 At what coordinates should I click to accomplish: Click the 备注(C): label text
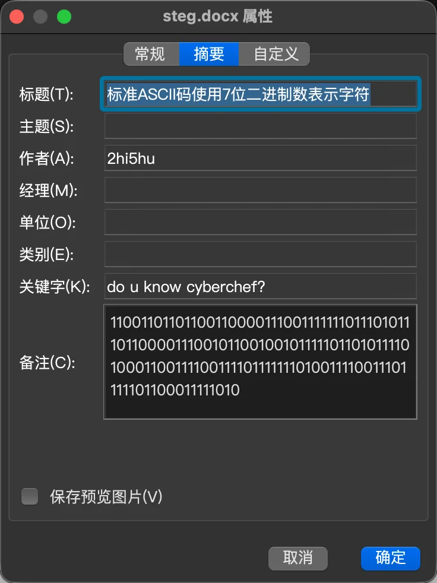[47, 363]
